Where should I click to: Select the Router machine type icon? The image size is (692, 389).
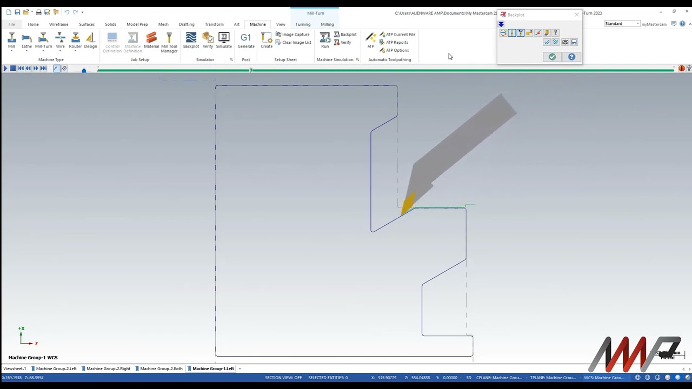pyautogui.click(x=75, y=37)
